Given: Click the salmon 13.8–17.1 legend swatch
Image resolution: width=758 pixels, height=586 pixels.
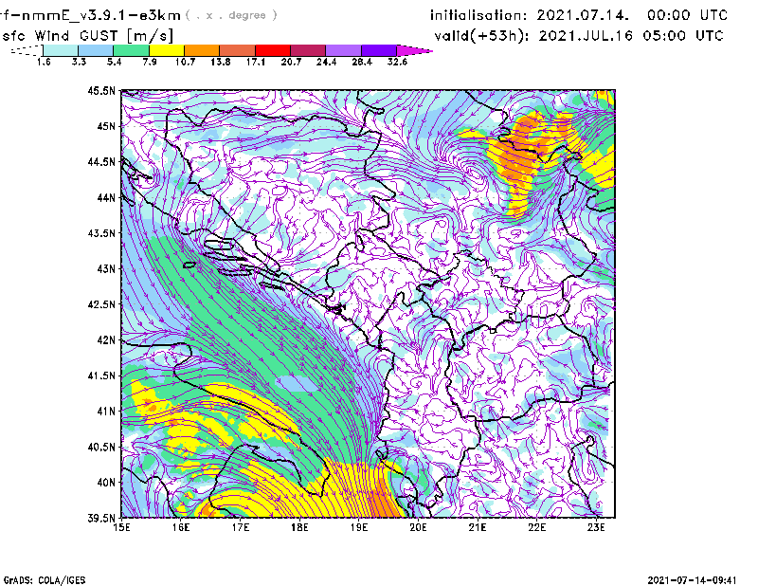Looking at the screenshot, I should (238, 50).
